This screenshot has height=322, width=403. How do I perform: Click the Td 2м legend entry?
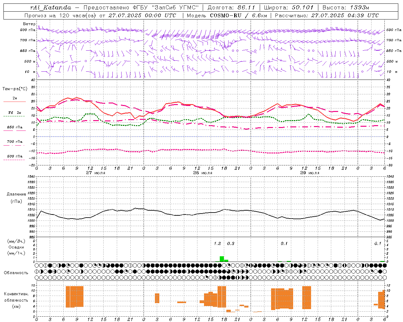15,113
